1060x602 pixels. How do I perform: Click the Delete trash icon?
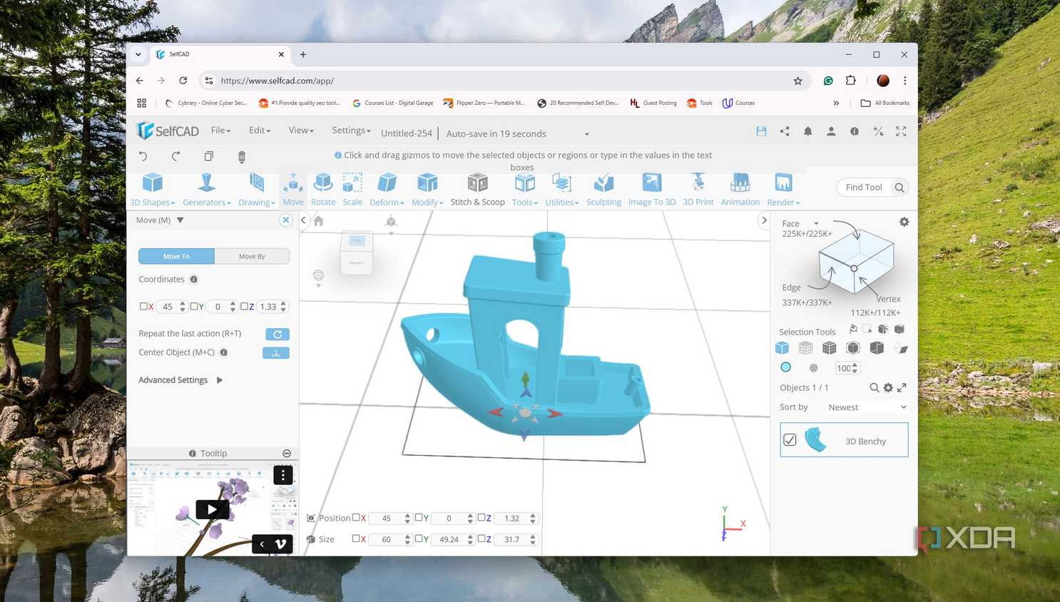pos(241,156)
